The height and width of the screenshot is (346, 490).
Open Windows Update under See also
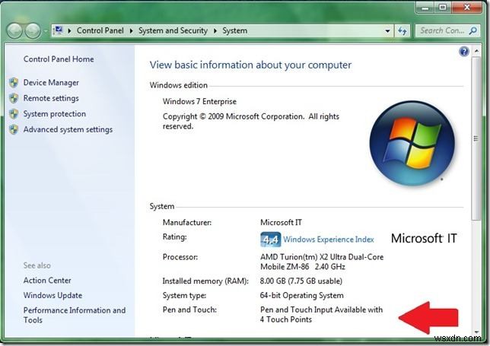(52, 295)
